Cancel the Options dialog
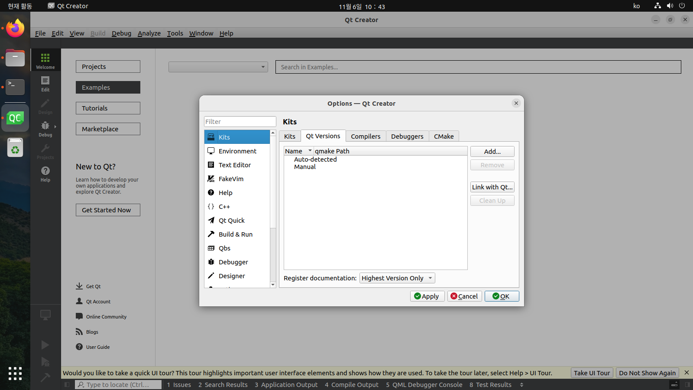This screenshot has width=693, height=390. click(x=464, y=296)
